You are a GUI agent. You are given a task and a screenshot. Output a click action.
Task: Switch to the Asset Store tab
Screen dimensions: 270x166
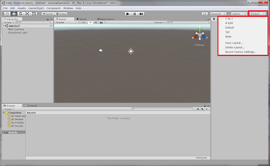105,19
